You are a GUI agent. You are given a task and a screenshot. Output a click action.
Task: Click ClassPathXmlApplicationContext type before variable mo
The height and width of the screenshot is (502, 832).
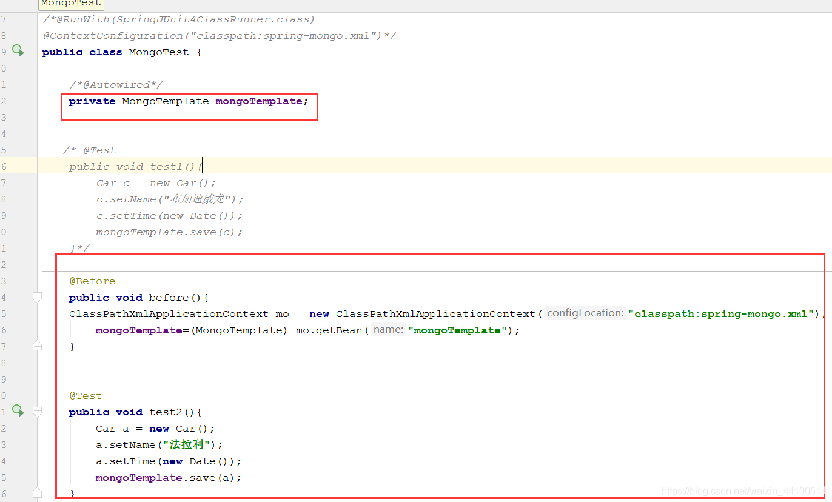coord(169,314)
